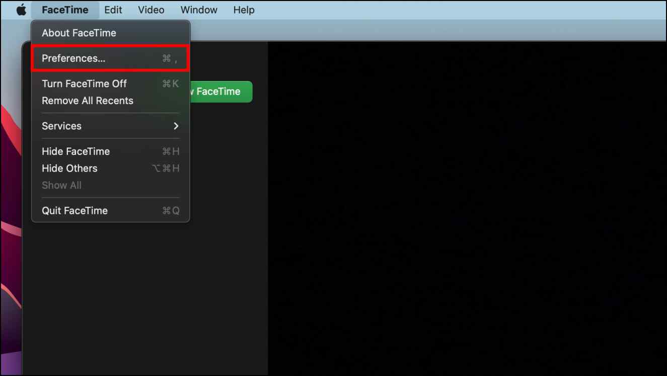Expand the Services submenu
The height and width of the screenshot is (376, 667).
(x=111, y=126)
